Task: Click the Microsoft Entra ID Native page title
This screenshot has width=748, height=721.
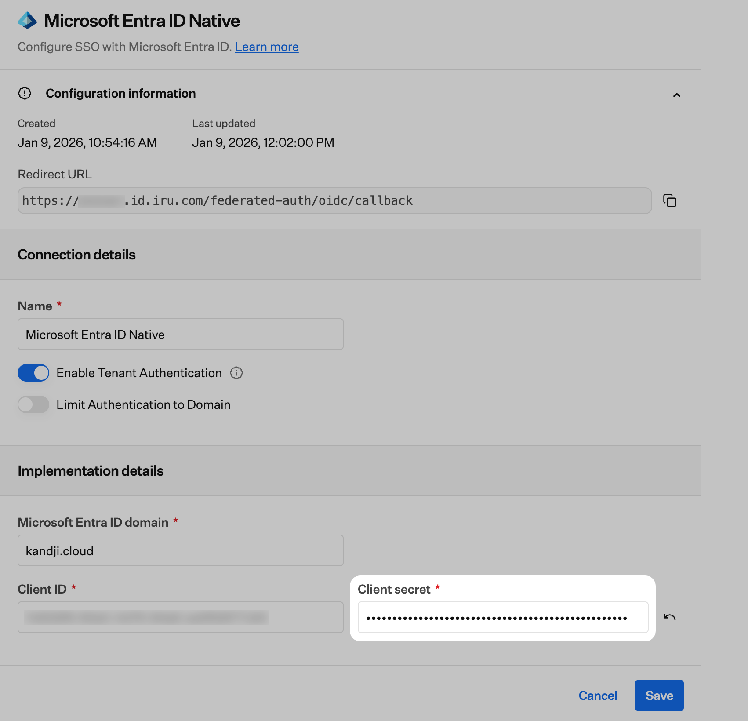Action: (142, 21)
